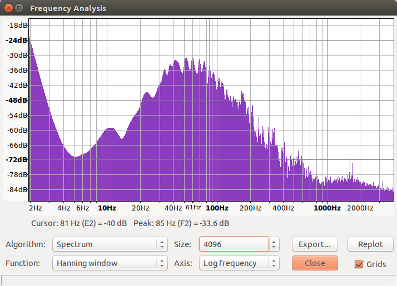Click the 20Hz axis label
Viewport: 397px width, 286px height.
point(140,208)
